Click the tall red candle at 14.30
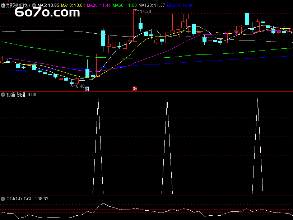The width and height of the screenshot is (293, 220). [x=135, y=25]
